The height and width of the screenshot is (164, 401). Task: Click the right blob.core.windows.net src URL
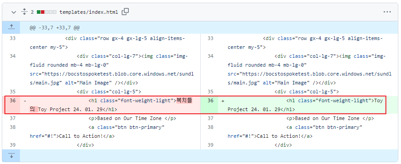point(310,74)
